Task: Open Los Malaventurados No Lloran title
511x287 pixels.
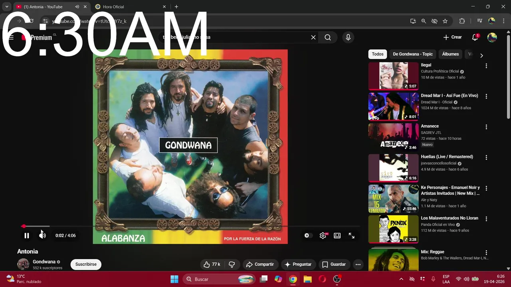Action: (x=449, y=218)
